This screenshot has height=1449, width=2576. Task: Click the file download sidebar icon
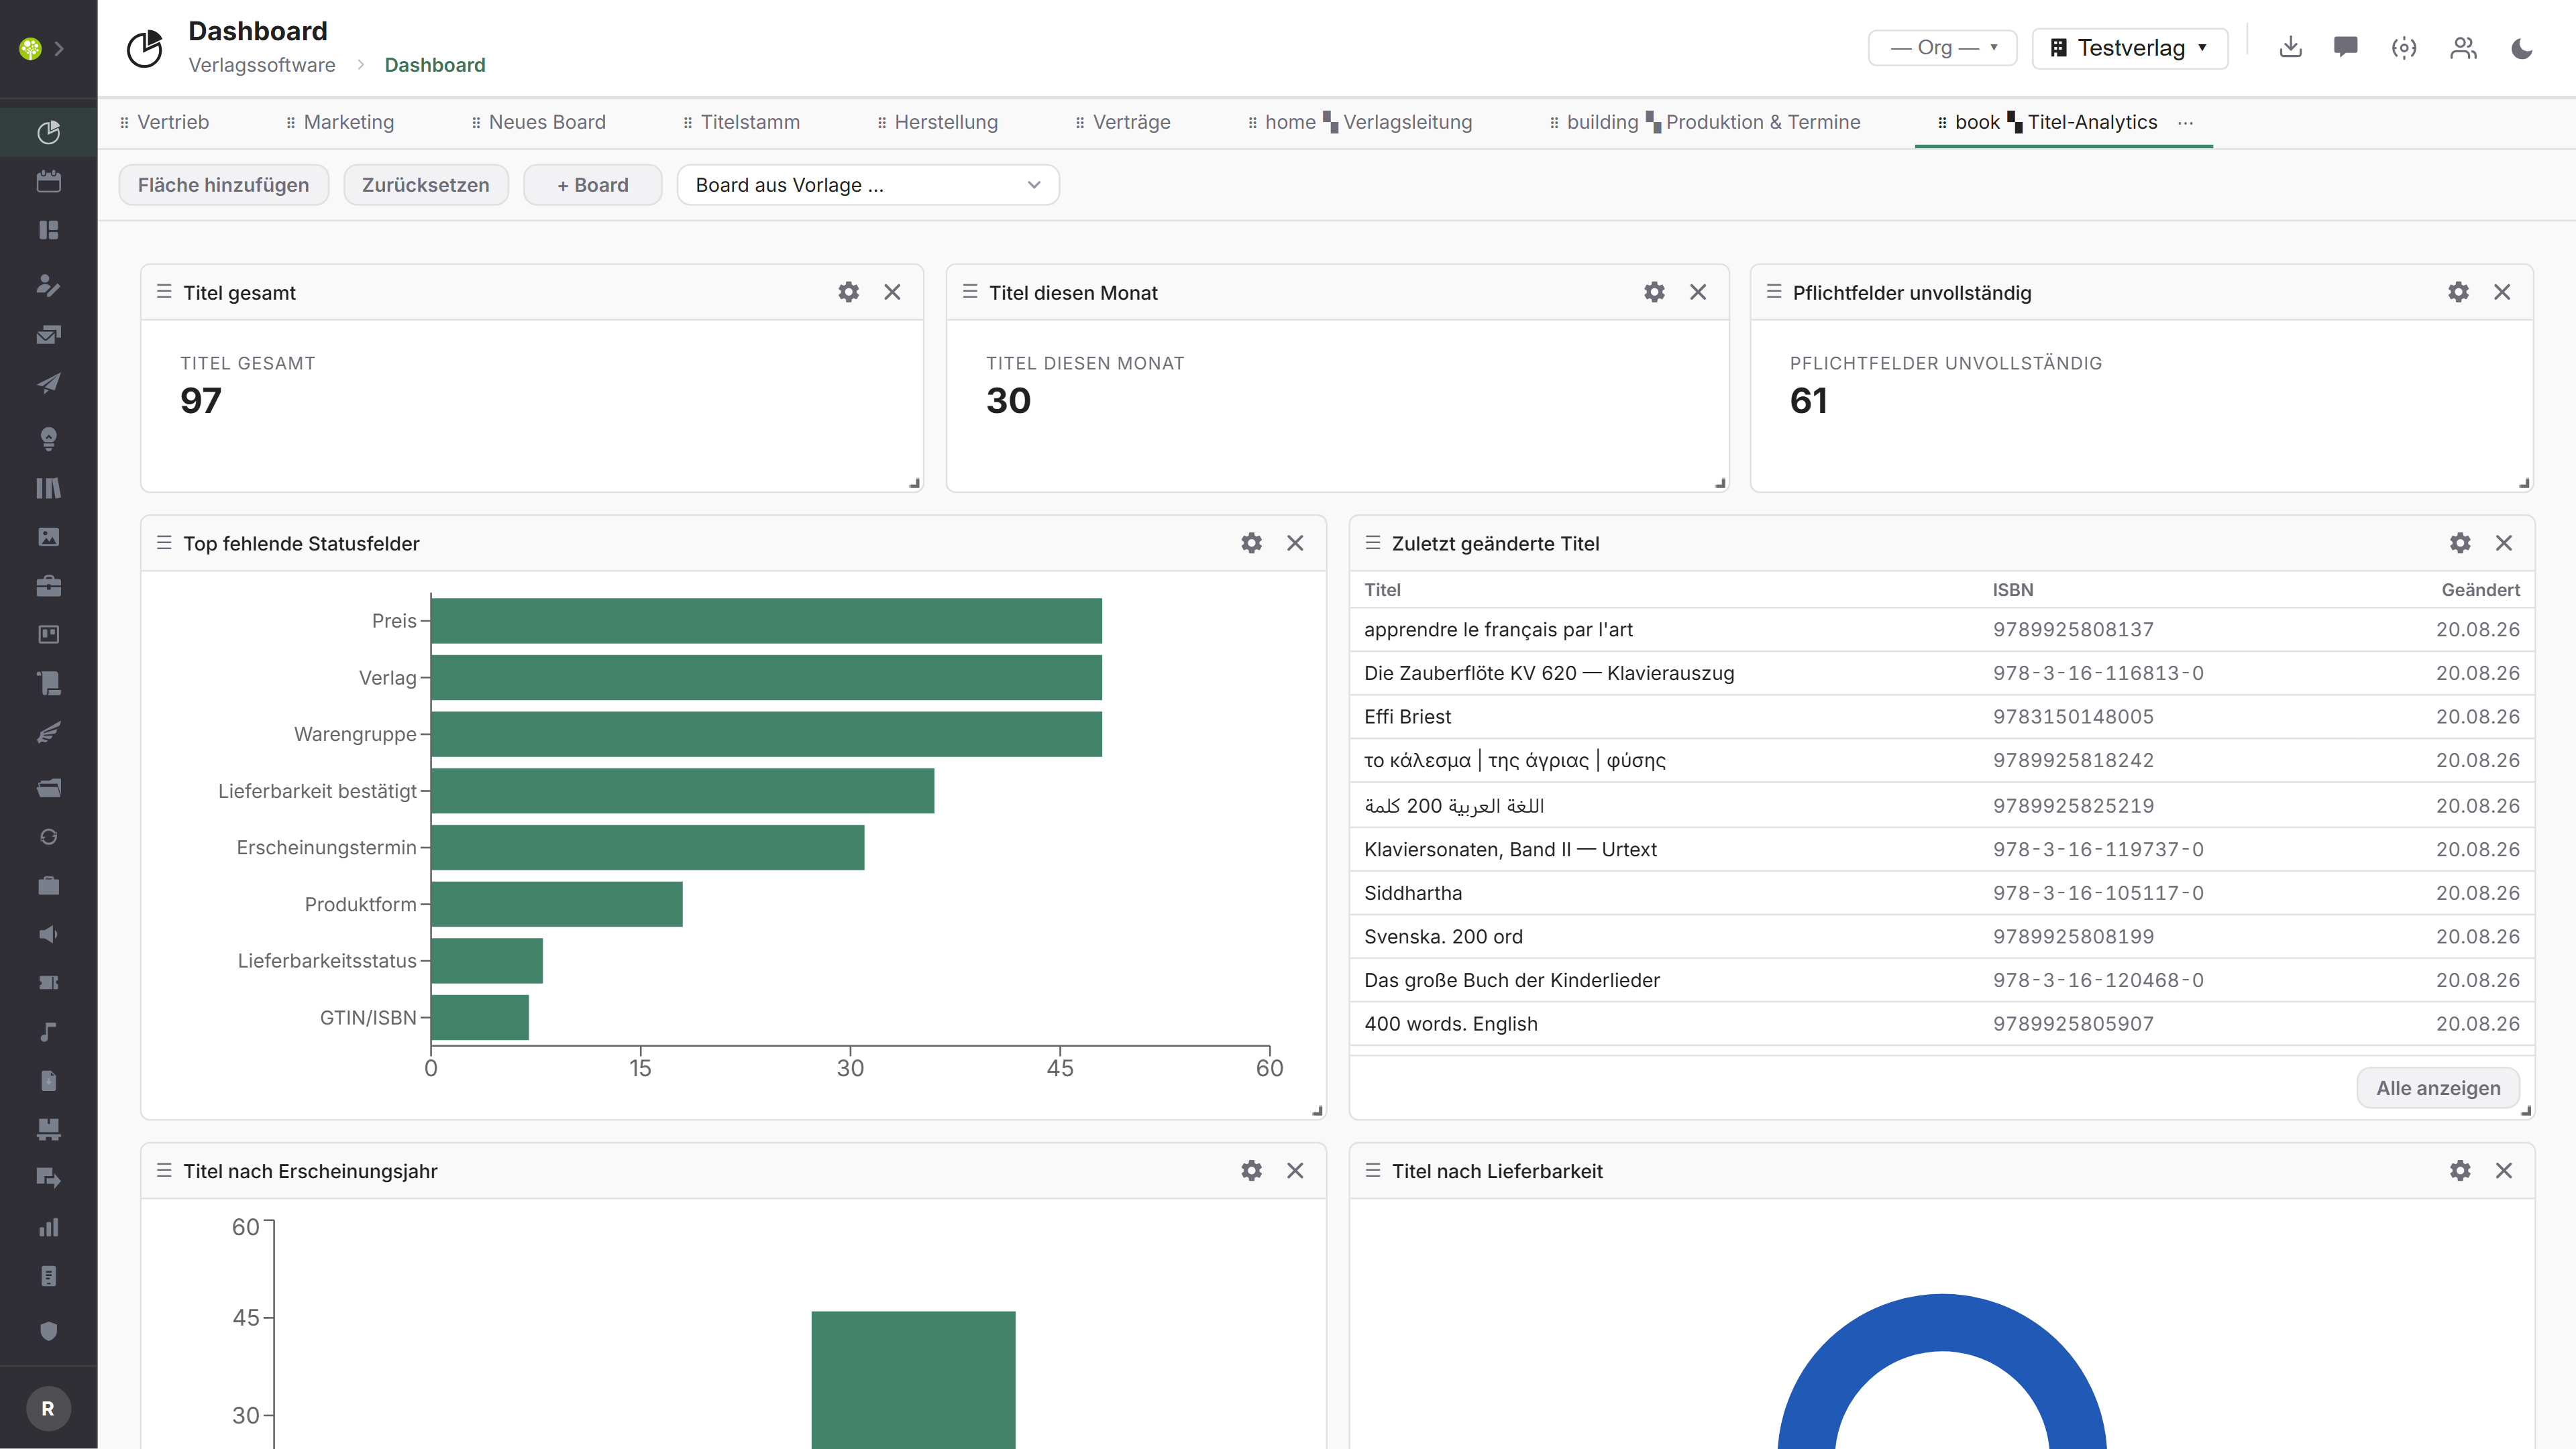click(x=48, y=1082)
